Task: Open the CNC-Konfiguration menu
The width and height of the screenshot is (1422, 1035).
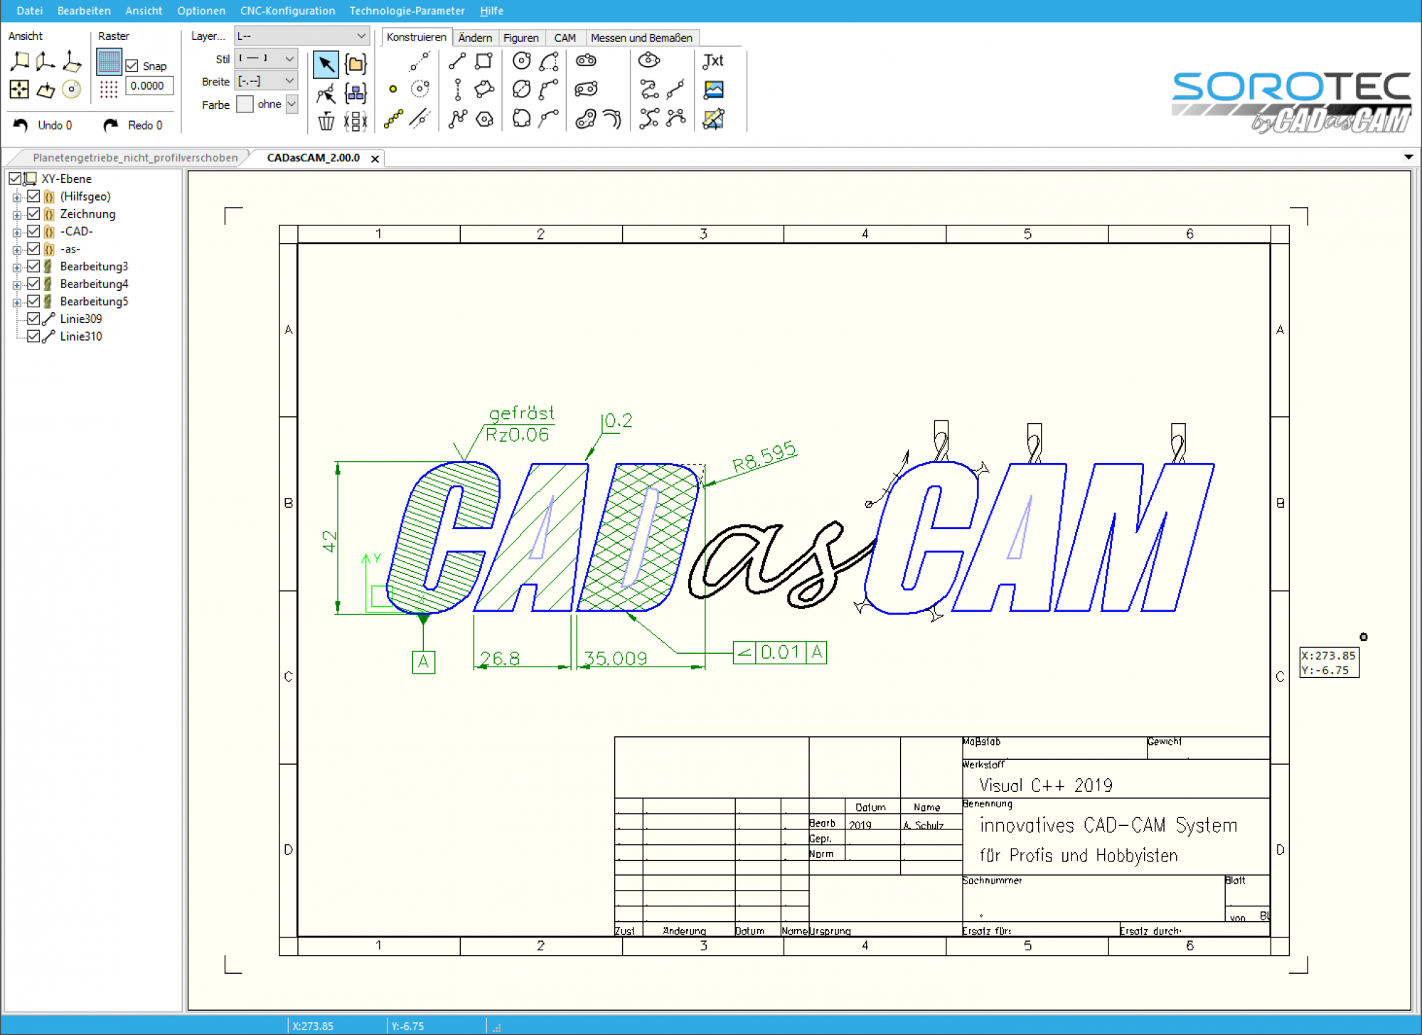Action: point(287,11)
